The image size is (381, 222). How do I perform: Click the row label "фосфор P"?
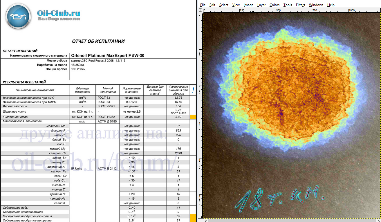tap(58, 131)
